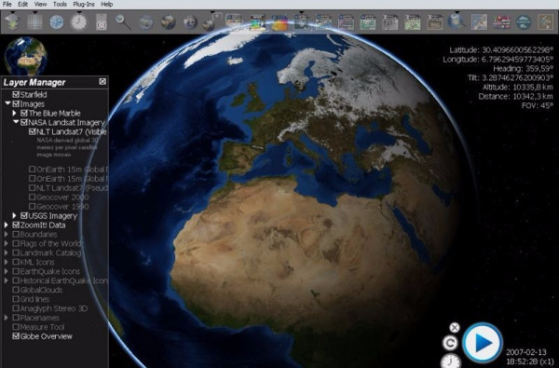Open the street map toolbar icon
Image resolution: width=559 pixels, height=368 pixels.
(x=479, y=22)
